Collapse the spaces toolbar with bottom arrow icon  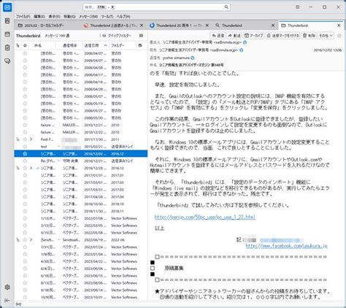pyautogui.click(x=7, y=301)
